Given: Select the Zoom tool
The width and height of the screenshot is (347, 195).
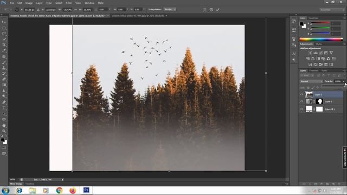Looking at the screenshot, I should (4, 131).
